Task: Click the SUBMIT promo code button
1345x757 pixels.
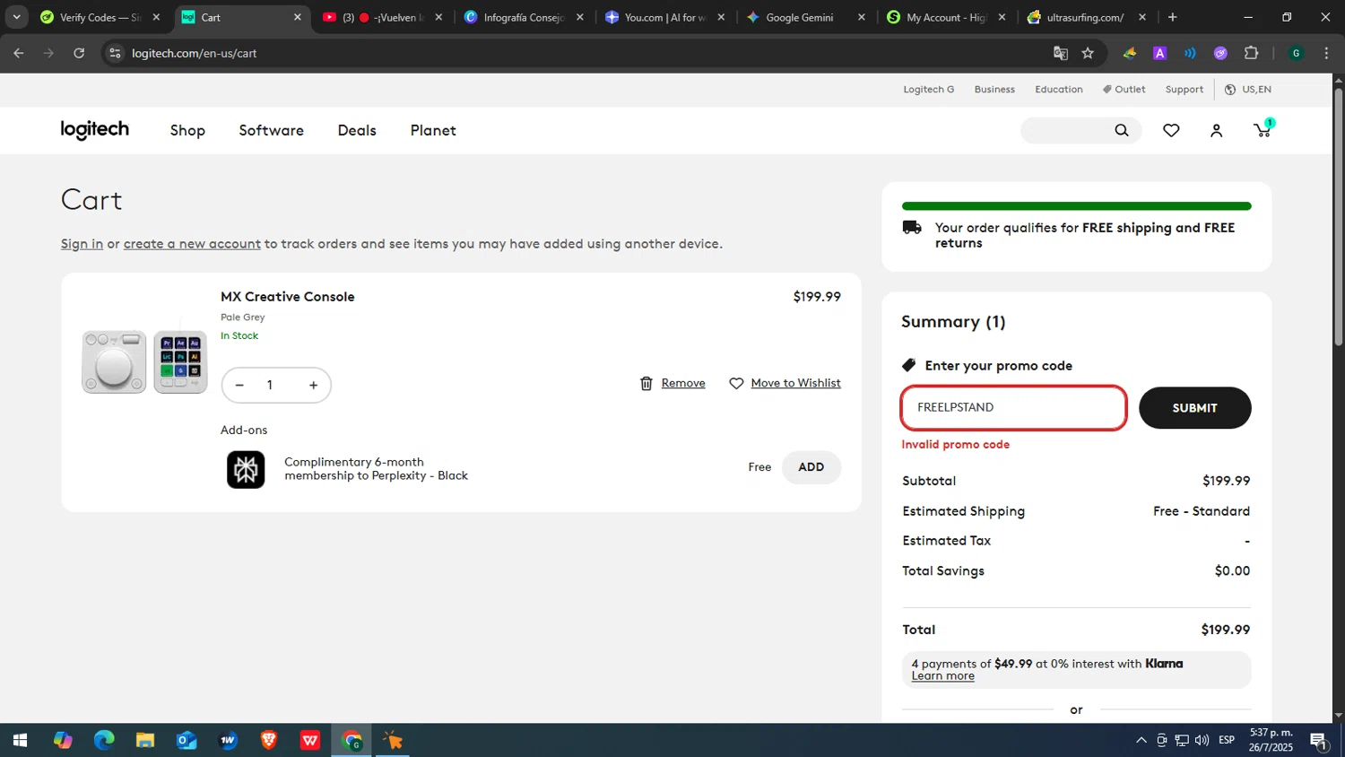Action: (1194, 408)
